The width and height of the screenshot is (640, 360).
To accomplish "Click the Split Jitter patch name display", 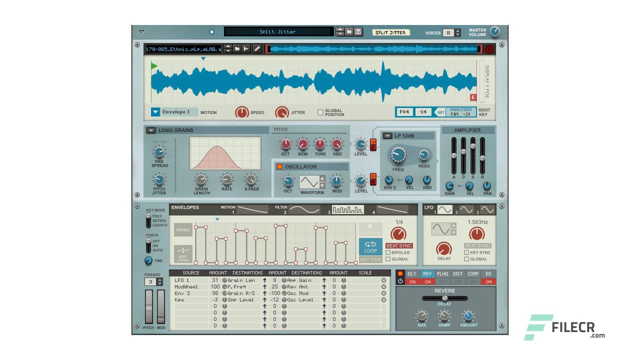I will pyautogui.click(x=278, y=31).
